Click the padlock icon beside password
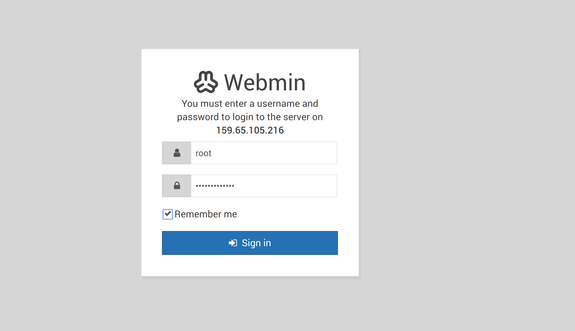Screen dimensions: 575x331 (177, 185)
